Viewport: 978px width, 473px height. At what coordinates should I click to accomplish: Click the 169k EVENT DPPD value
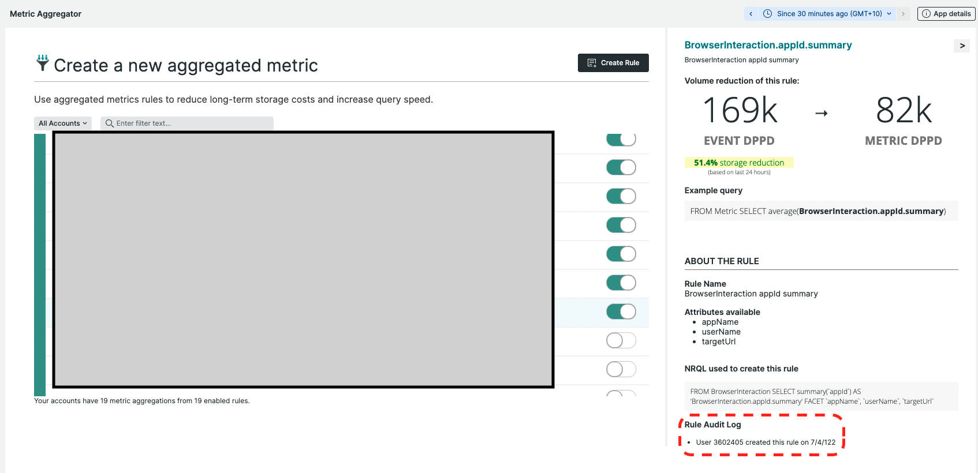[x=740, y=110]
